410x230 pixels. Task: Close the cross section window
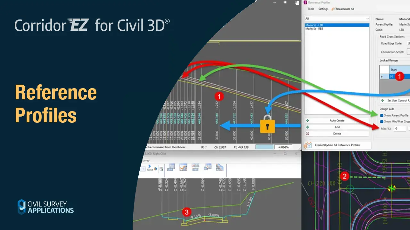296,153
